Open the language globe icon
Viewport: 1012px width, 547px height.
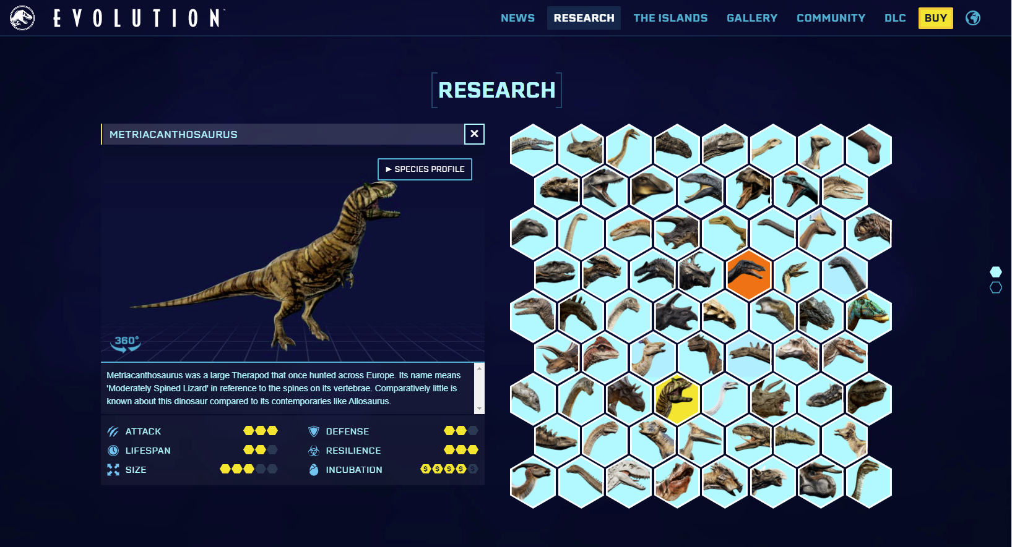[973, 18]
